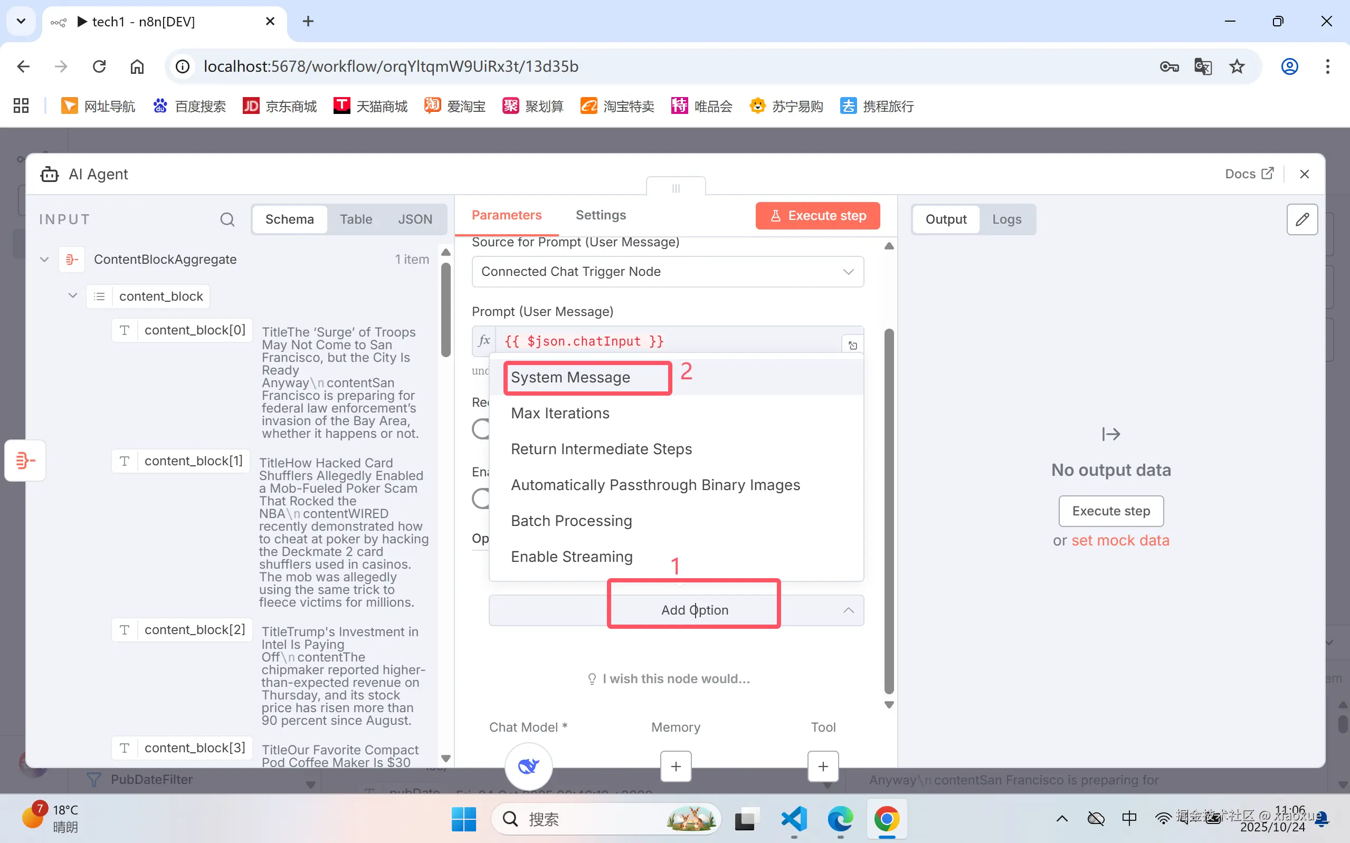Image resolution: width=1350 pixels, height=843 pixels.
Task: Choose Enable Streaming from option list
Action: pyautogui.click(x=572, y=557)
